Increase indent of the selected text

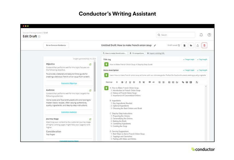[173, 82]
